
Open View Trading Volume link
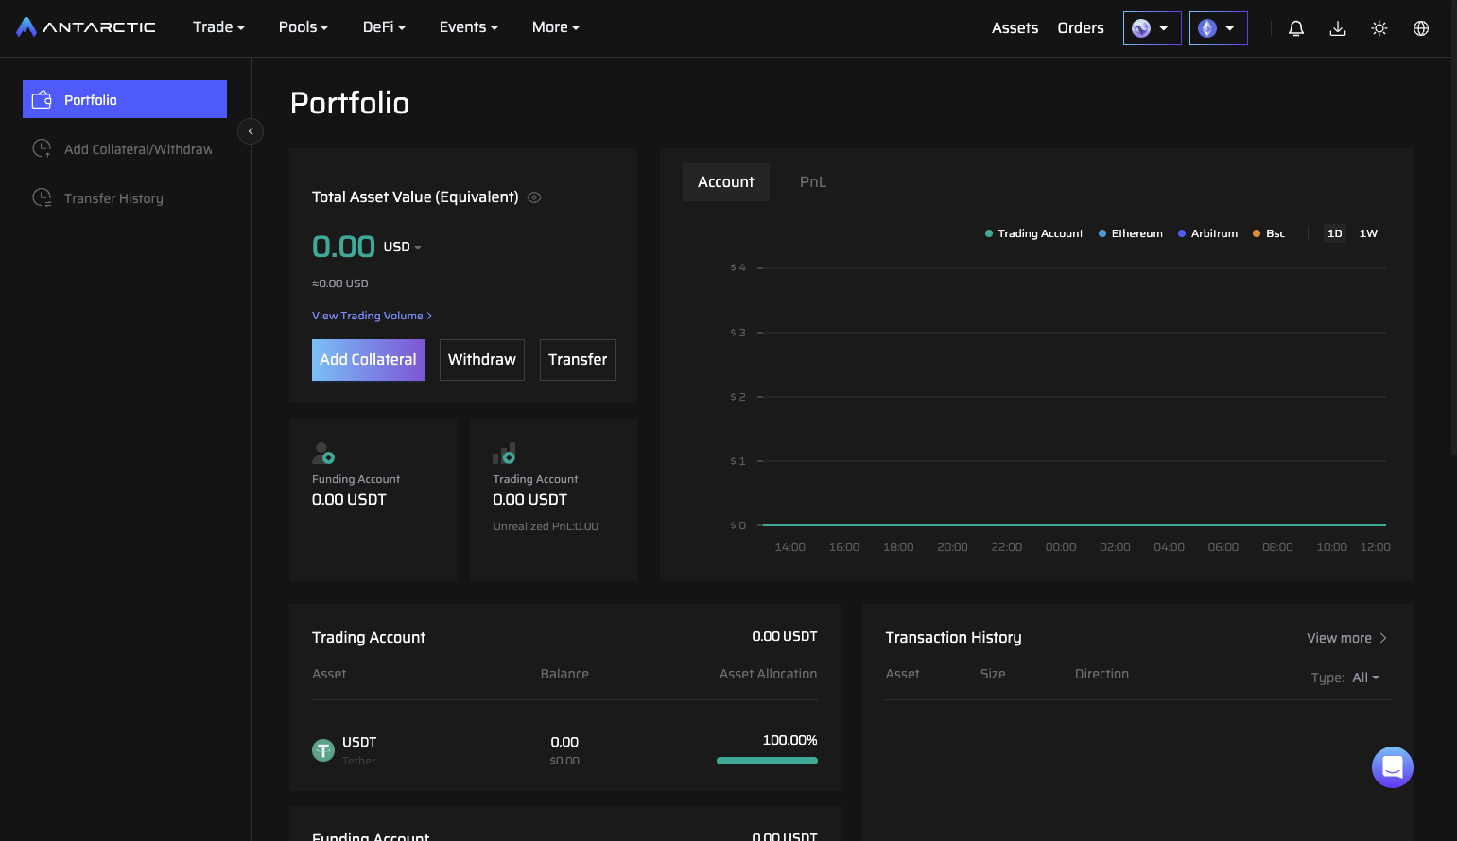(x=372, y=316)
